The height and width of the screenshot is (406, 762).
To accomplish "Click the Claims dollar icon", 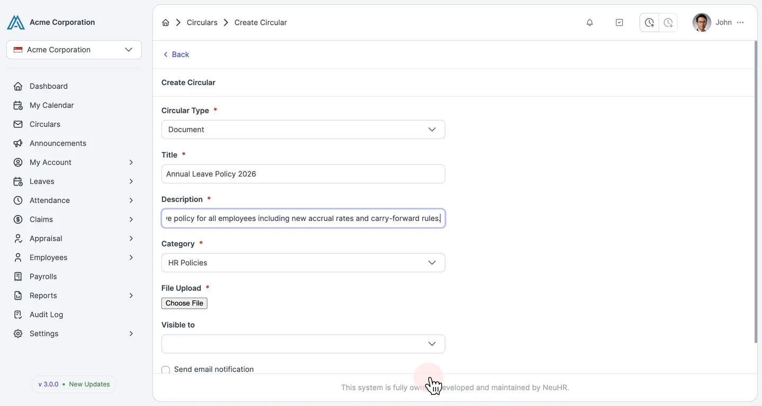I will click(x=18, y=219).
